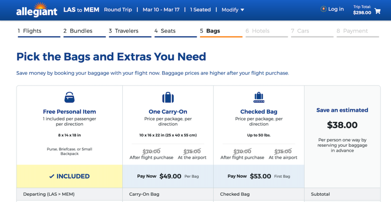The width and height of the screenshot is (391, 202).
Task: Click the Checked Bag title
Action: [259, 112]
